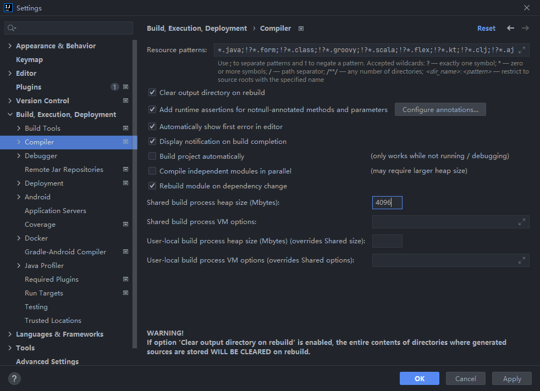Go forward with the right arrow icon
The width and height of the screenshot is (540, 391).
click(525, 28)
